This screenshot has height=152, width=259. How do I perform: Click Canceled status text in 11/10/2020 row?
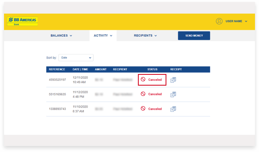(155, 109)
